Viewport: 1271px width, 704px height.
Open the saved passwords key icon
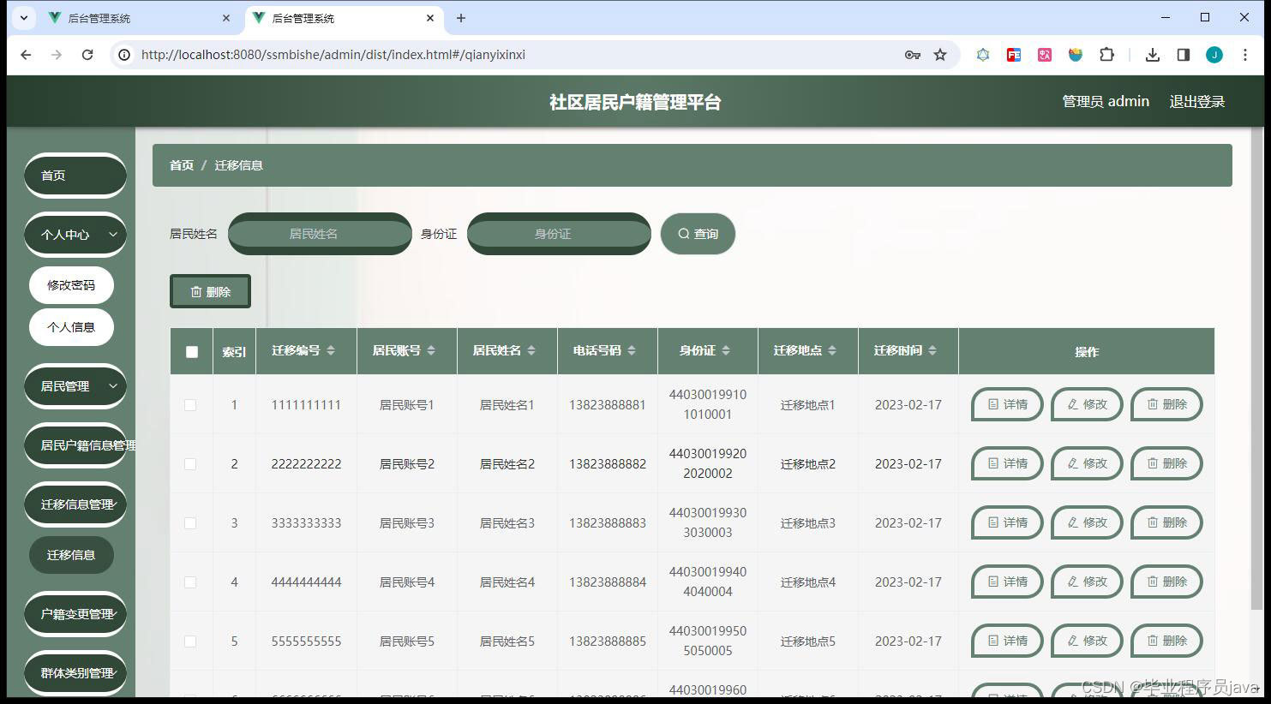[x=913, y=55]
